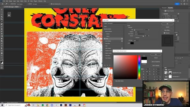This screenshot has width=190, height=107.
Task: Select the Clone Stamp tool
Action: [x=2, y=29]
